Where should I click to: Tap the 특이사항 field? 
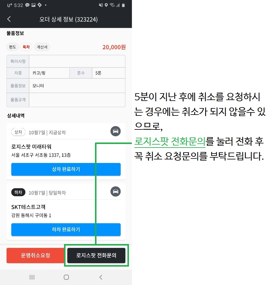click(x=77, y=61)
